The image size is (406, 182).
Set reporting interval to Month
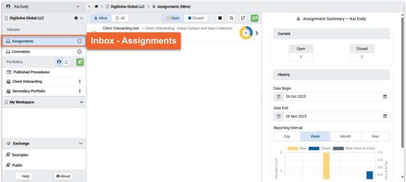point(345,136)
